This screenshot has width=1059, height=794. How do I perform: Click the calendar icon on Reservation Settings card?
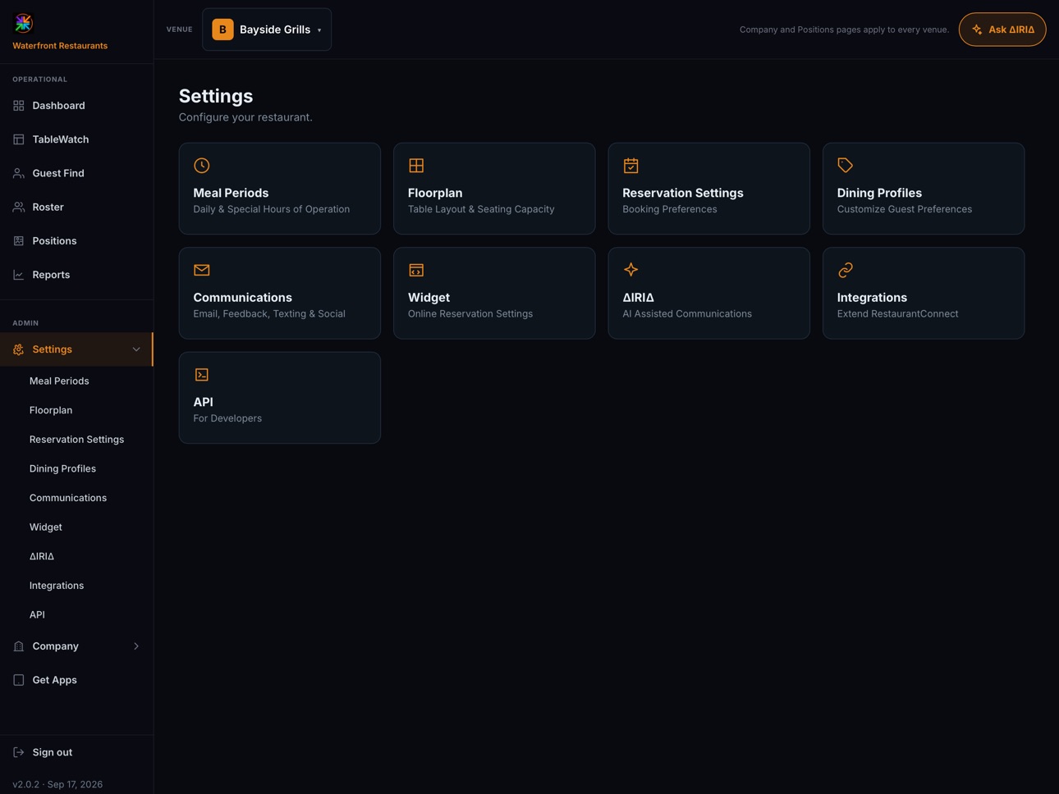tap(630, 166)
